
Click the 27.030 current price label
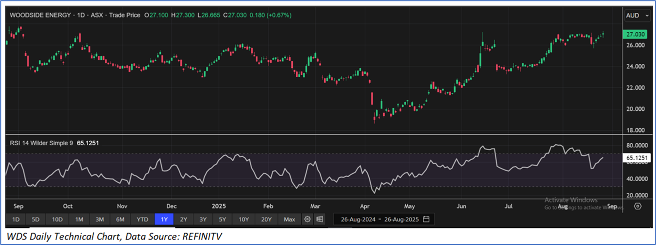(636, 34)
